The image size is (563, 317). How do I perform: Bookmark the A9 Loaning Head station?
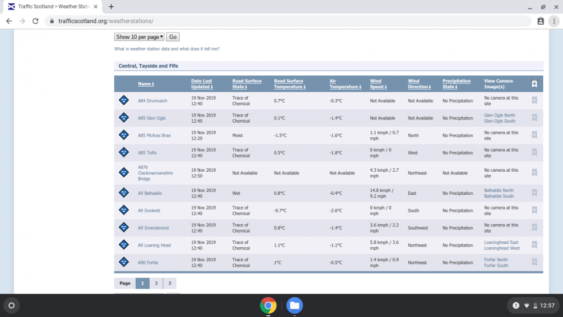(x=534, y=245)
